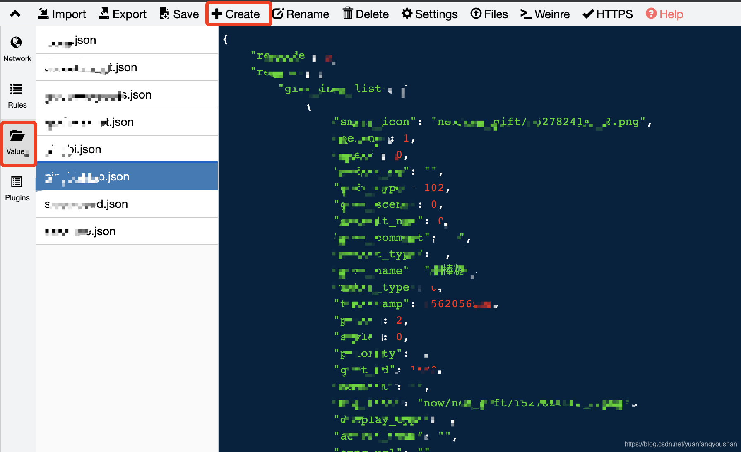Collapse the top menu with the up chevron

pyautogui.click(x=15, y=14)
